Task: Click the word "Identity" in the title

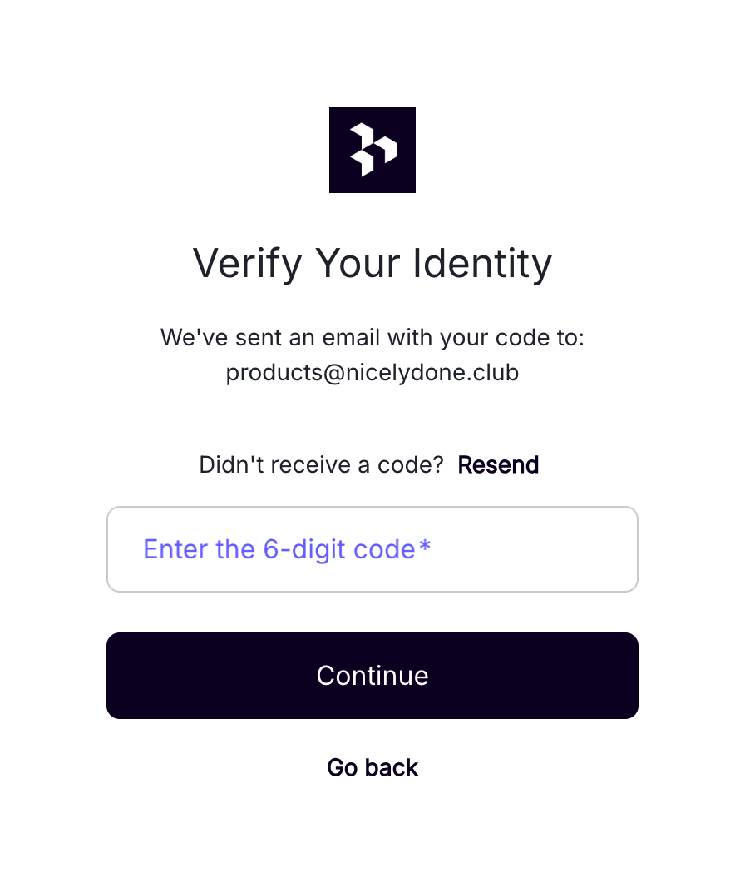Action: click(482, 264)
